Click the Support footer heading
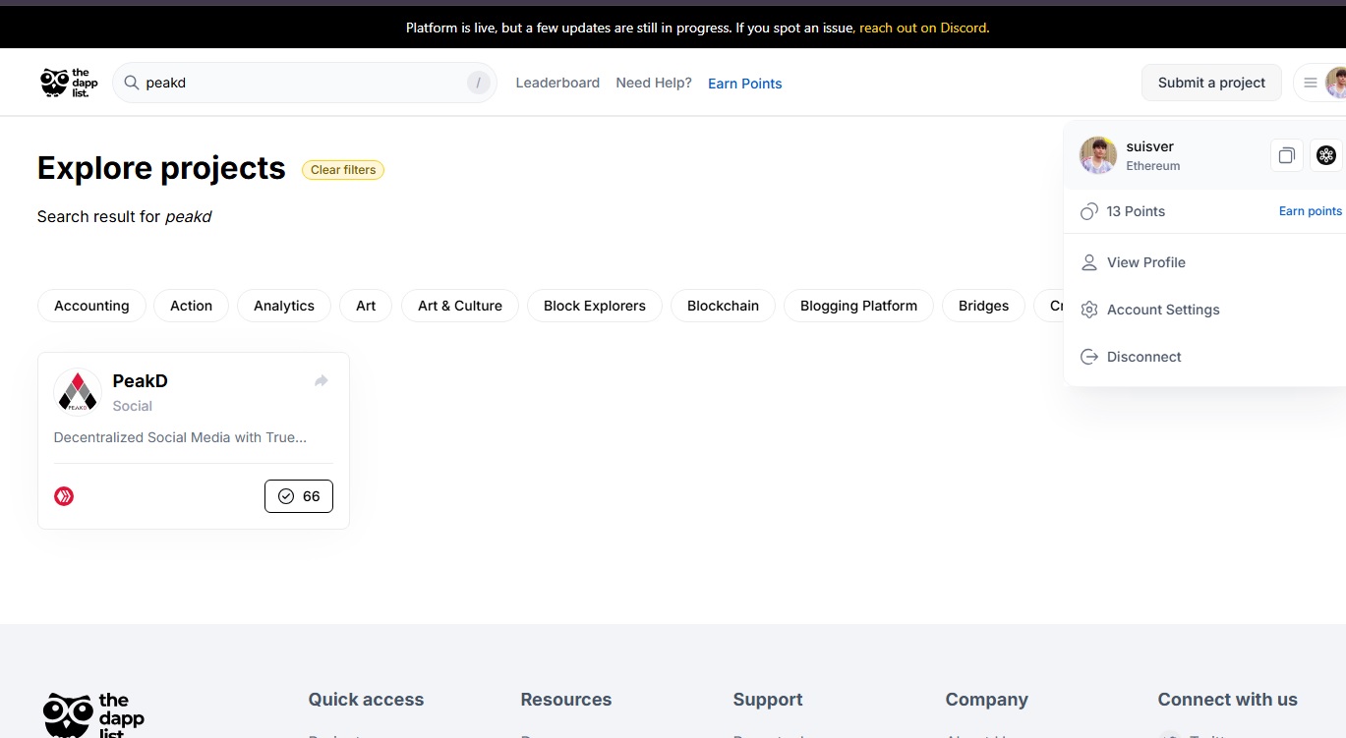Viewport: 1346px width, 738px height. click(768, 700)
